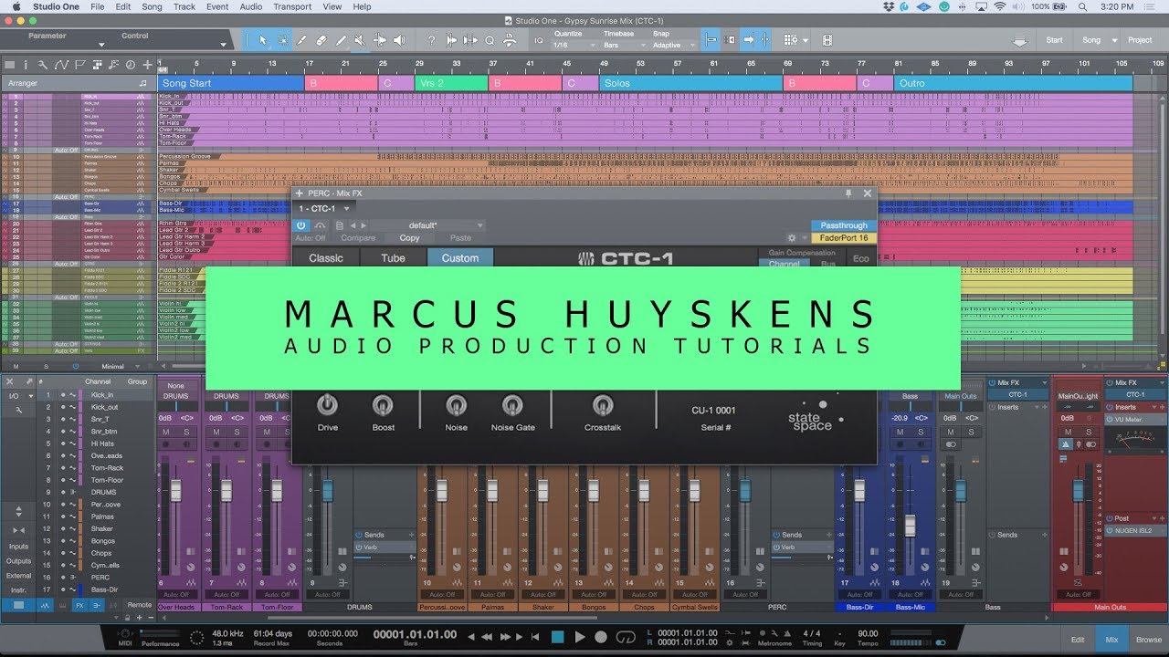Open the CTC-1 preset 'default' dropdown
The height and width of the screenshot is (657, 1169).
(428, 225)
